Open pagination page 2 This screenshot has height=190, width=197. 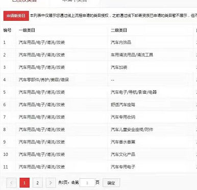click(38, 183)
